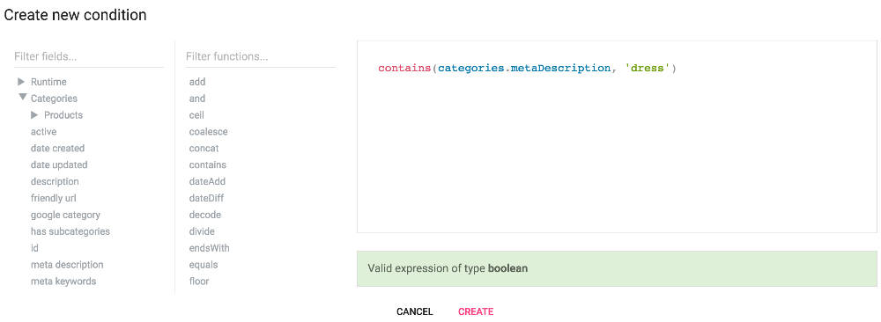881x322 pixels.
Task: Select the 'endsWith' function
Action: pyautogui.click(x=209, y=248)
